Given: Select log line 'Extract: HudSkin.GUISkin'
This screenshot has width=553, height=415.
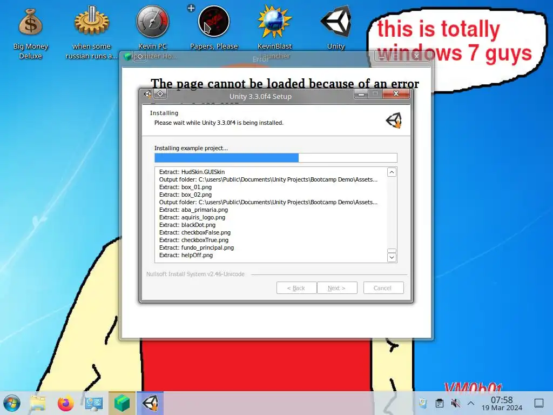Looking at the screenshot, I should tap(192, 172).
